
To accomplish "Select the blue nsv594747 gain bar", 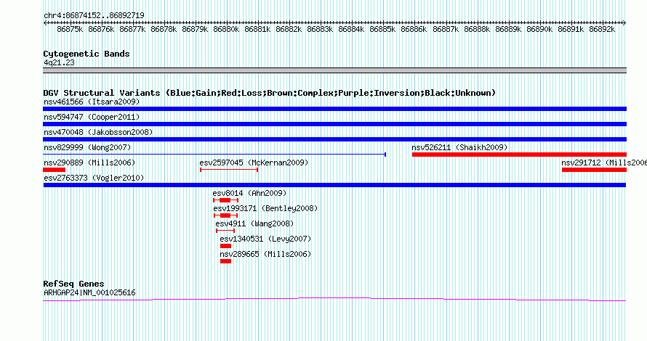I will pyautogui.click(x=334, y=124).
